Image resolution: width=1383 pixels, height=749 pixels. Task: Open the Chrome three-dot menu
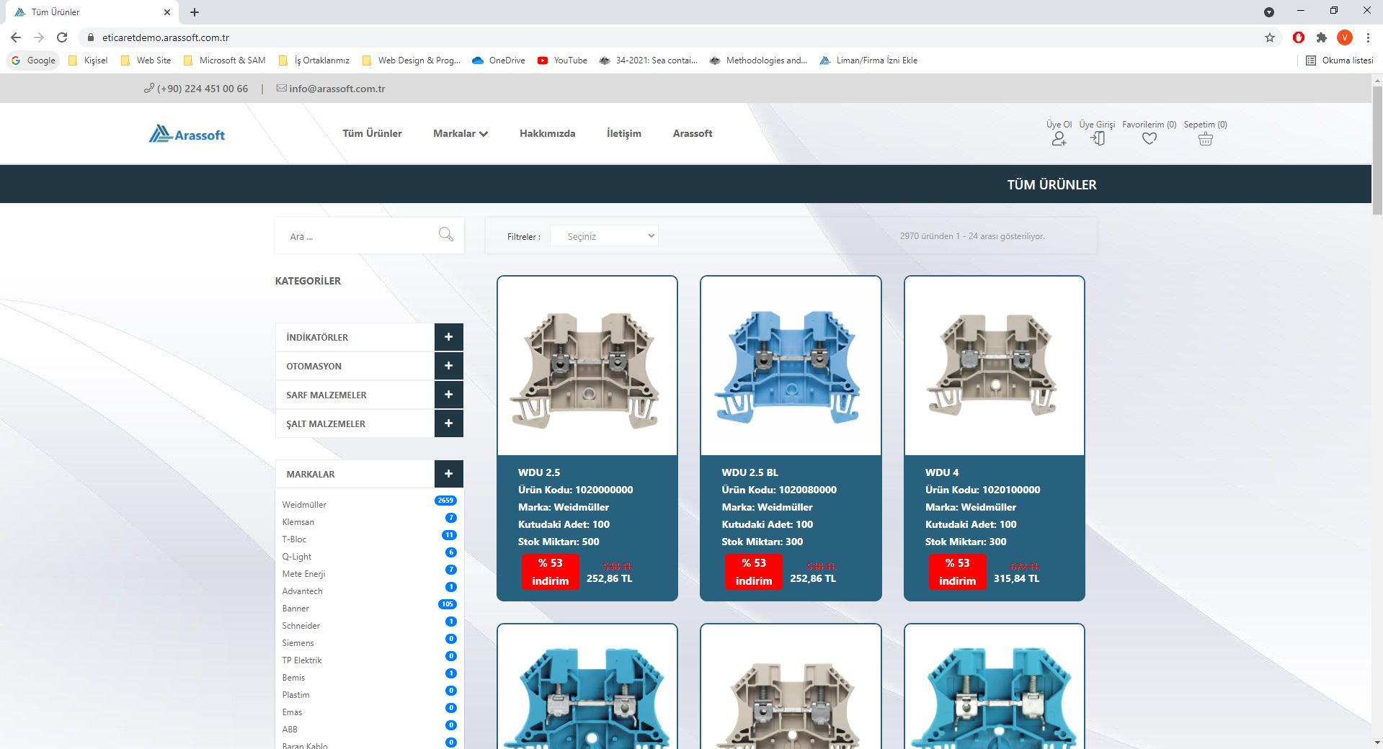pos(1367,37)
